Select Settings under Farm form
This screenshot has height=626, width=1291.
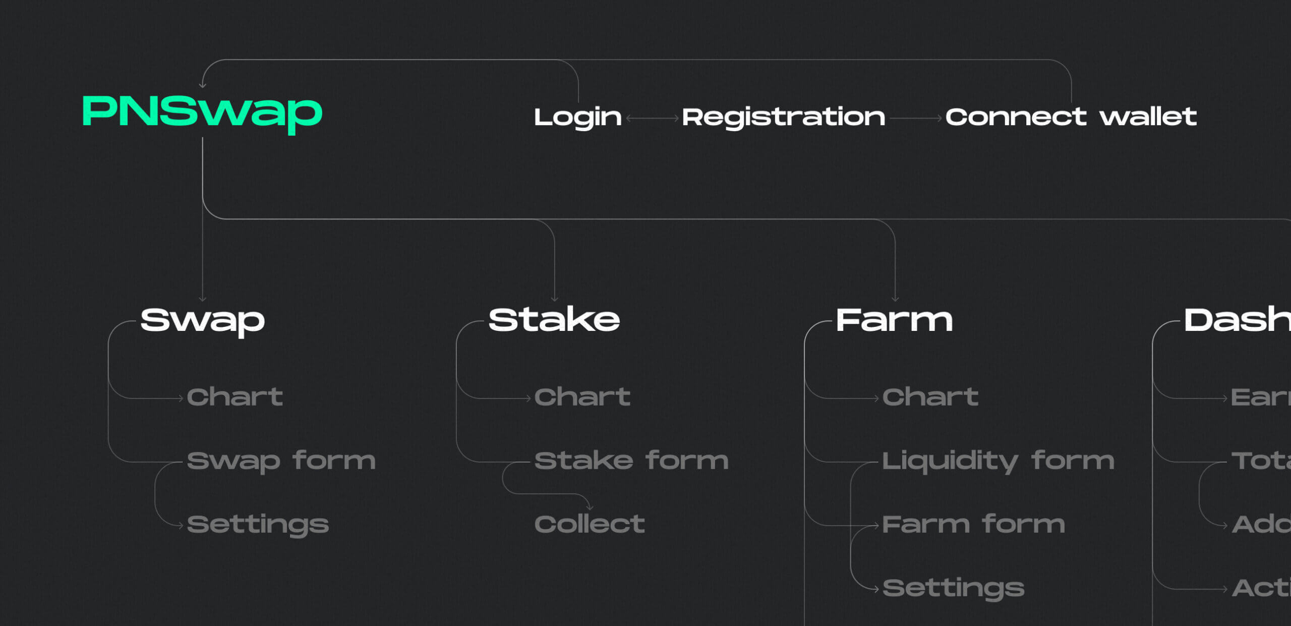(953, 588)
